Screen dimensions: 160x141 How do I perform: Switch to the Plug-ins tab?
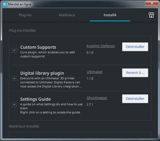25,15
